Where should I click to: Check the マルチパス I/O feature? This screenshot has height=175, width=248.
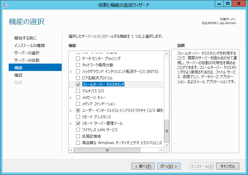78,91
